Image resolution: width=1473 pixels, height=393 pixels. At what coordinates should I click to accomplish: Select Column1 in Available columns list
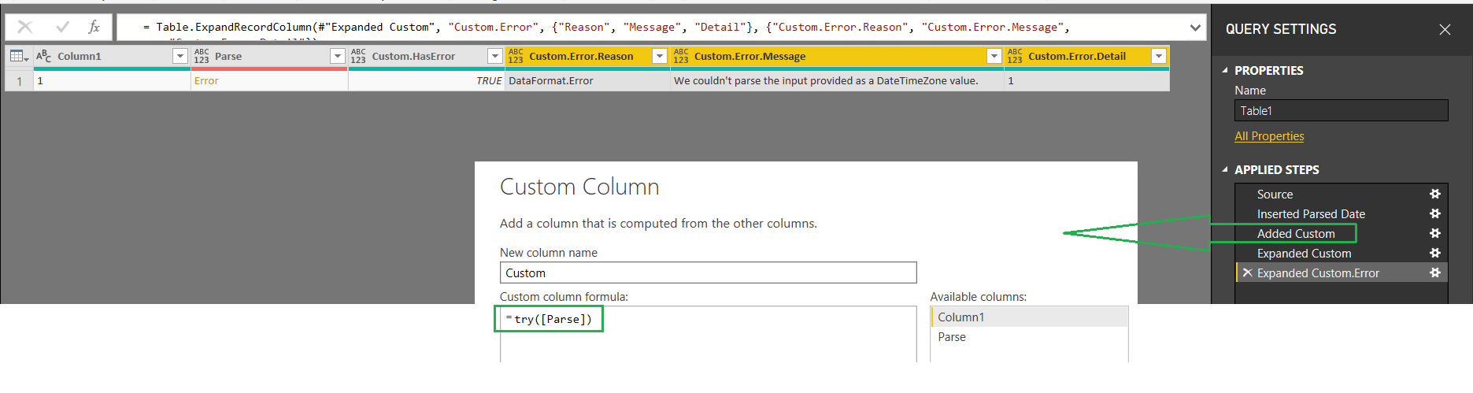click(x=1029, y=317)
